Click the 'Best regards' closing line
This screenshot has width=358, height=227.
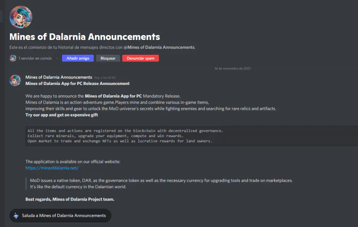click(70, 199)
